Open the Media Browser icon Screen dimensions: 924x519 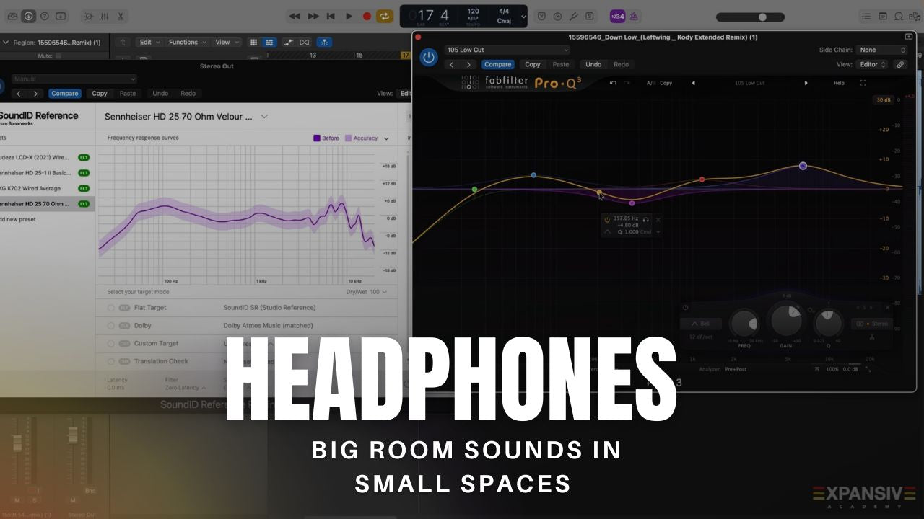pos(915,16)
